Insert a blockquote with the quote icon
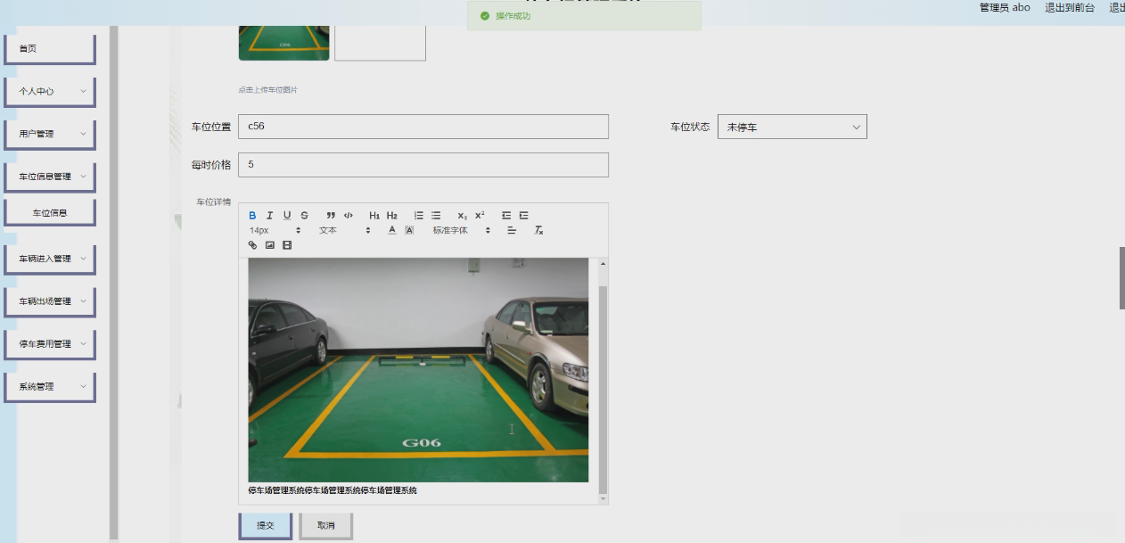1125x543 pixels. pos(331,216)
